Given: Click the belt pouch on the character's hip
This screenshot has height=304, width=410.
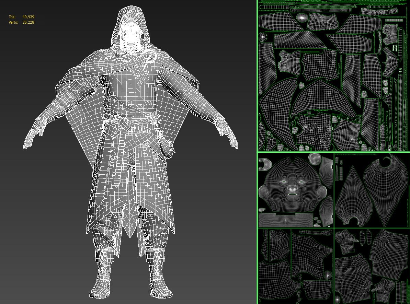Looking at the screenshot, I should tap(166, 147).
